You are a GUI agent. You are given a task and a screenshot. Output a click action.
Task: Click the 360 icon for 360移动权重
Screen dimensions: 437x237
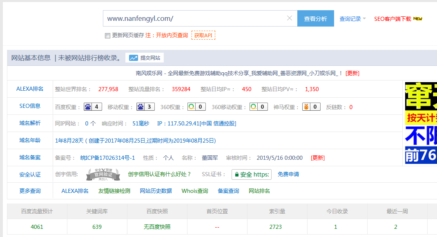tap(253, 107)
